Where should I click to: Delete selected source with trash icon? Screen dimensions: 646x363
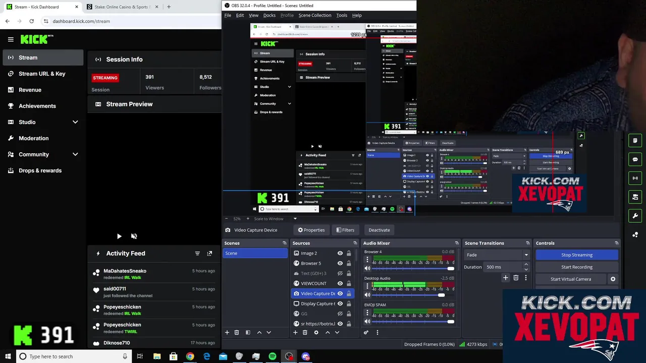point(305,332)
